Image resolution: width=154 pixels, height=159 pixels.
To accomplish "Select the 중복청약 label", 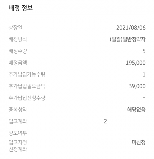I will [x=18, y=110].
